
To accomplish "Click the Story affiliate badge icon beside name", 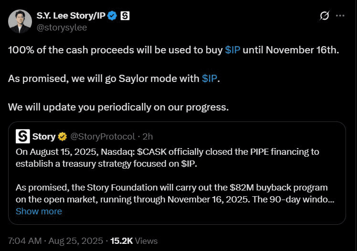I will (x=125, y=16).
